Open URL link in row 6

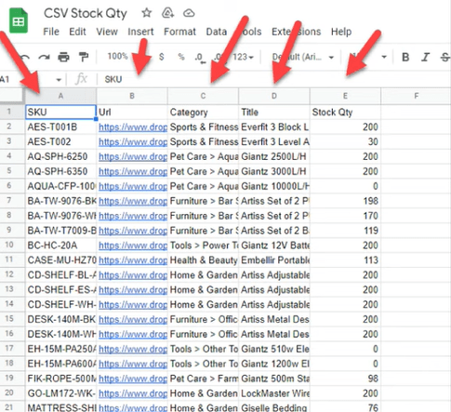[x=133, y=187]
